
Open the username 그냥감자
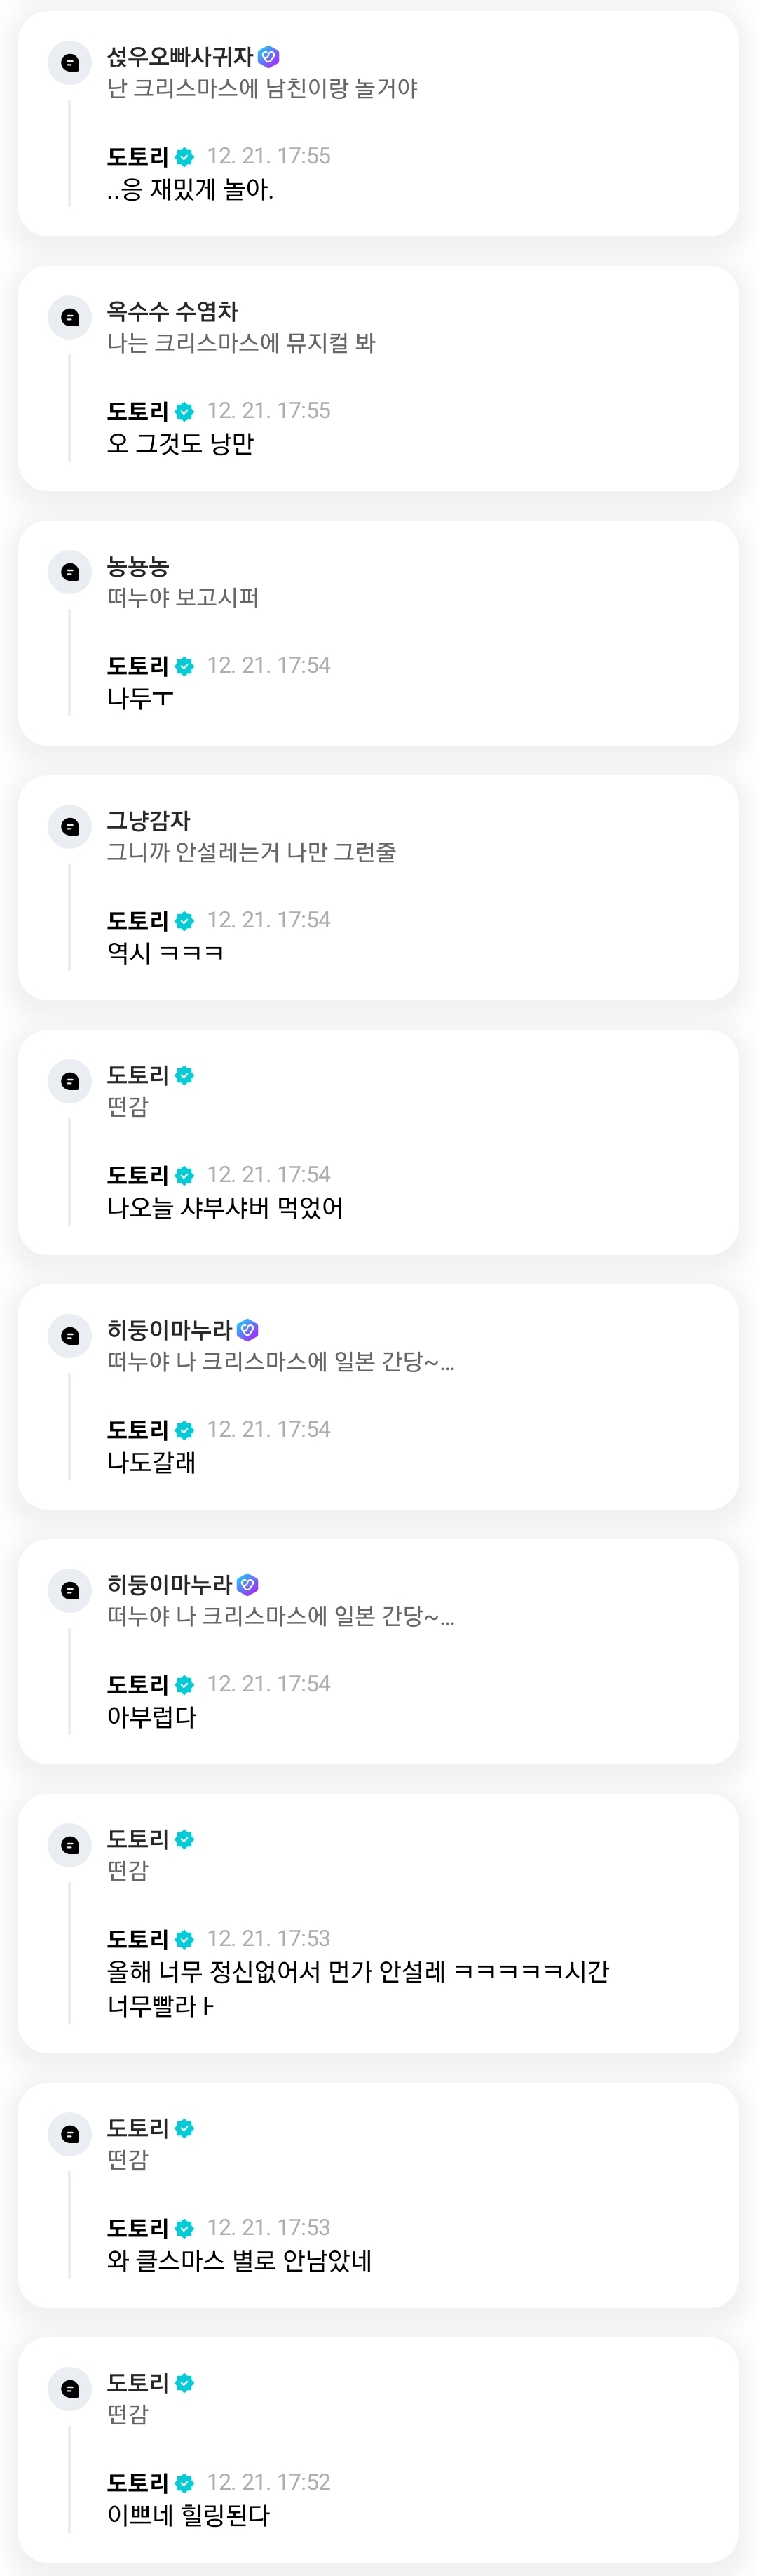(x=148, y=820)
